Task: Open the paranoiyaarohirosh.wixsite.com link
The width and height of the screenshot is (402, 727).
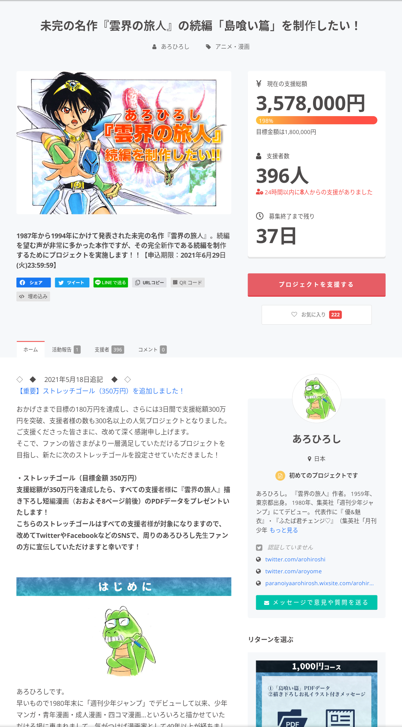Action: point(319,583)
